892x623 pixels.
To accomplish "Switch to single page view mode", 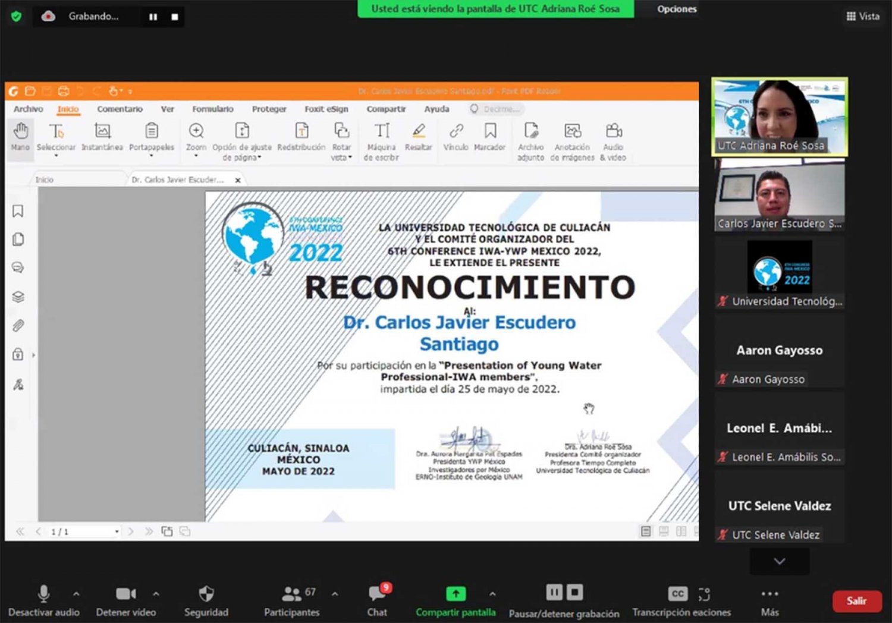I will [x=646, y=531].
